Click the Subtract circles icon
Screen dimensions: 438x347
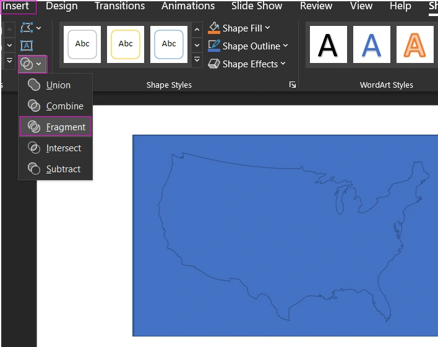34,169
